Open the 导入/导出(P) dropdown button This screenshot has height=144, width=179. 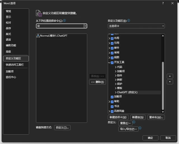(x=128, y=129)
